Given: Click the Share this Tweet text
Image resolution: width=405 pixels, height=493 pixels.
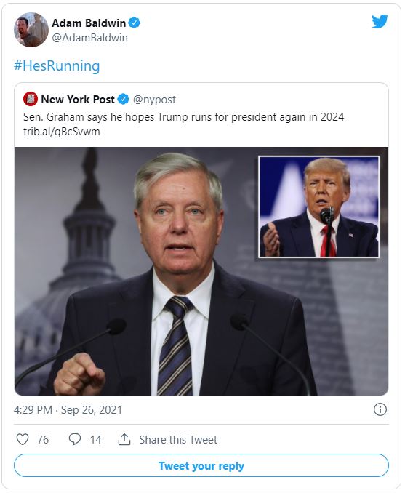Looking at the screenshot, I should (178, 439).
